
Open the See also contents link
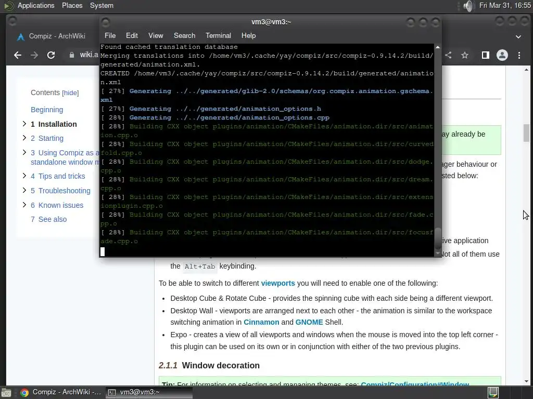pos(48,219)
